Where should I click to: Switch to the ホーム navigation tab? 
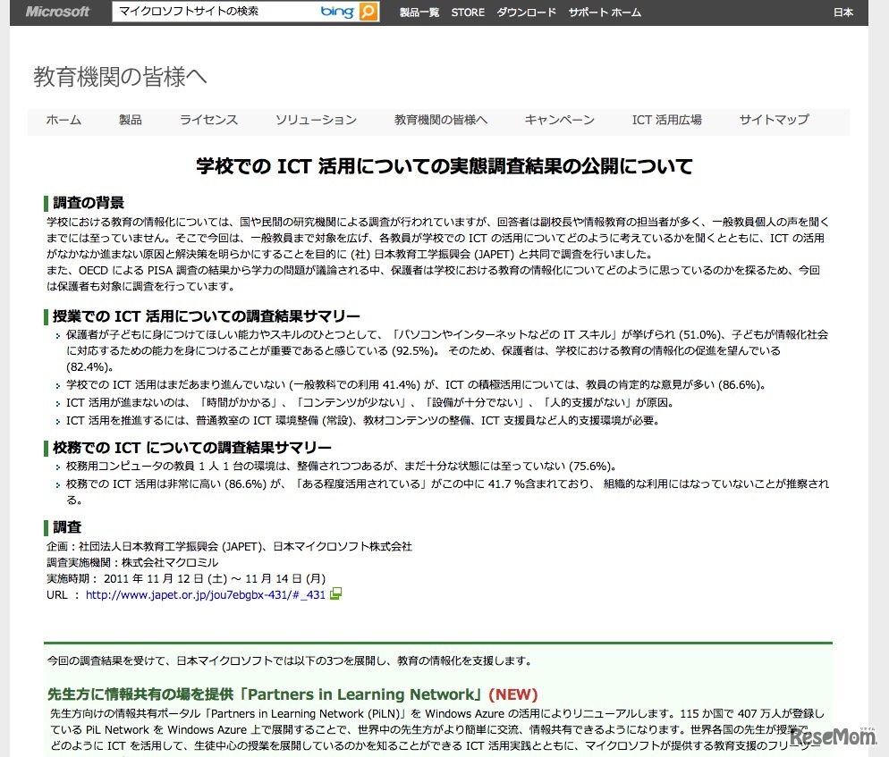click(63, 120)
